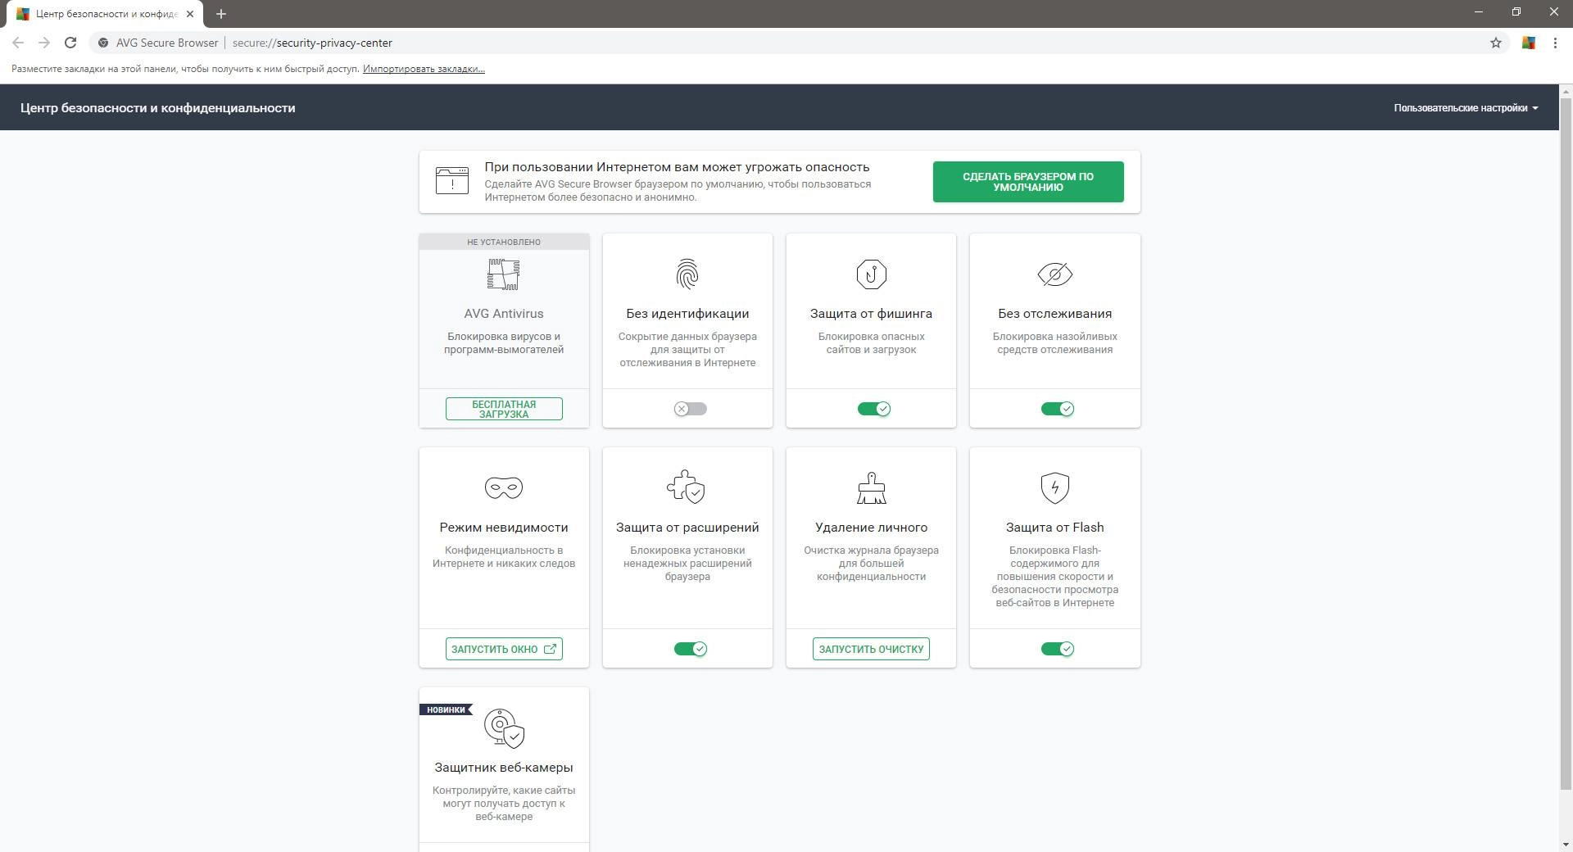Viewport: 1573px width, 852px height.
Task: Click the page vertical scrollbar
Action: click(x=1566, y=444)
